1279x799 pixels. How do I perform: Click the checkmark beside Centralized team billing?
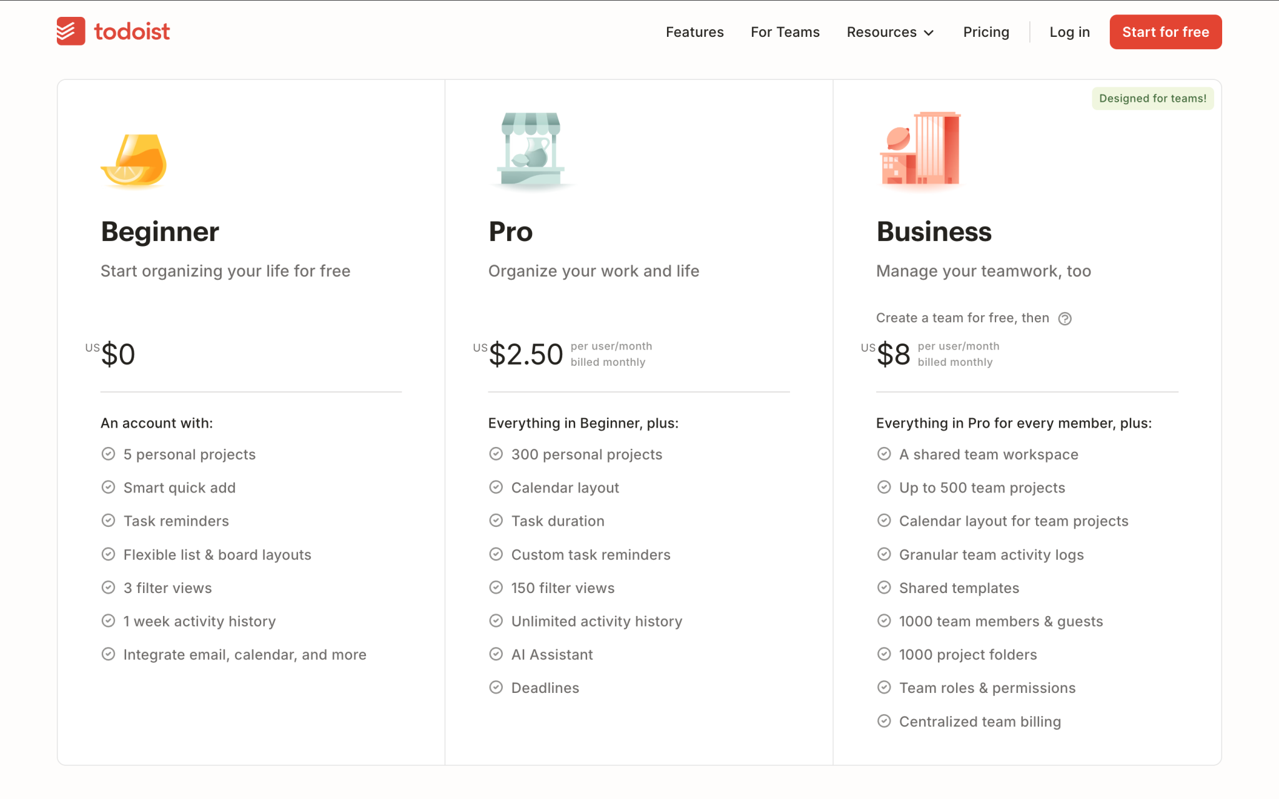[884, 721]
